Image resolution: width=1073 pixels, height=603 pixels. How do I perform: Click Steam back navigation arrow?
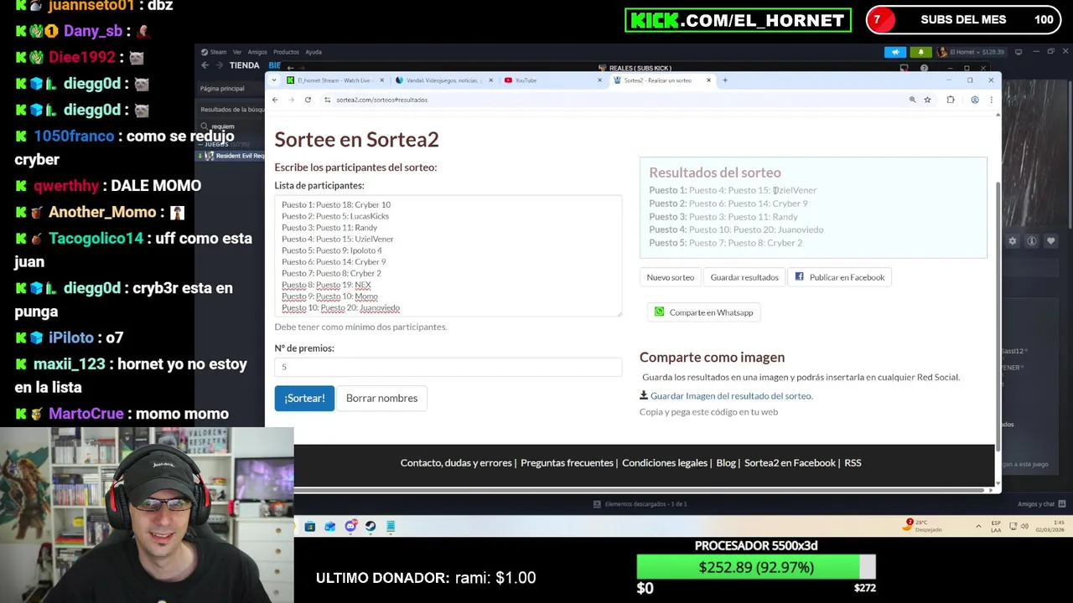205,65
